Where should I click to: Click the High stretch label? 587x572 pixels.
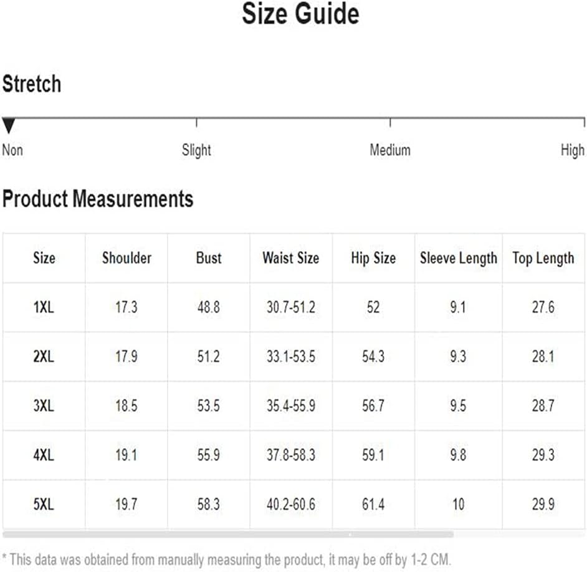573,151
